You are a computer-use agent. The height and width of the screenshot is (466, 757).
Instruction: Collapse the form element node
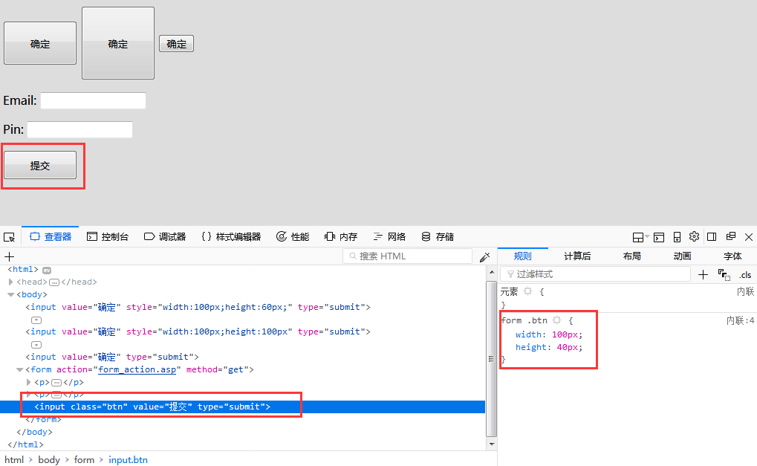(x=20, y=370)
